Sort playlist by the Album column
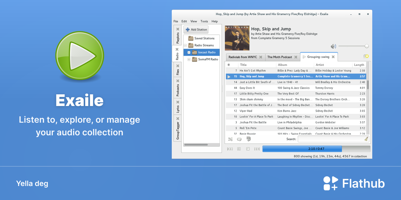This screenshot has height=200, width=401. coord(295,65)
